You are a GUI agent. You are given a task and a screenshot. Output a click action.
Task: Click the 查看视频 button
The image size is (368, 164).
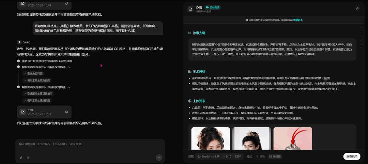click(352, 157)
